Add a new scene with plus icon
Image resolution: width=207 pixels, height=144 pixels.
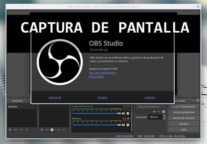pyautogui.click(x=10, y=130)
